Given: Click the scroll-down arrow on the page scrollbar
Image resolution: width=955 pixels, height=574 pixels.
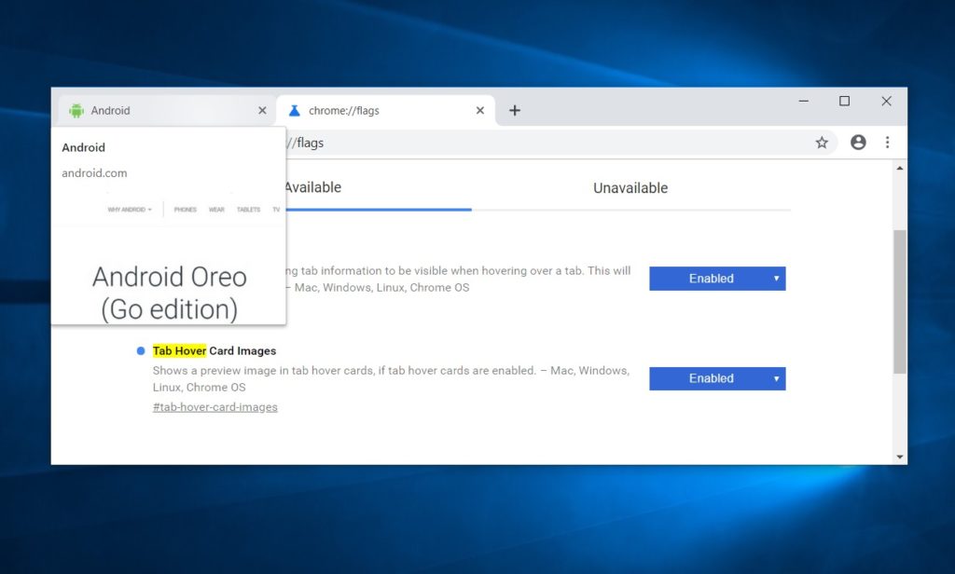Looking at the screenshot, I should point(899,456).
